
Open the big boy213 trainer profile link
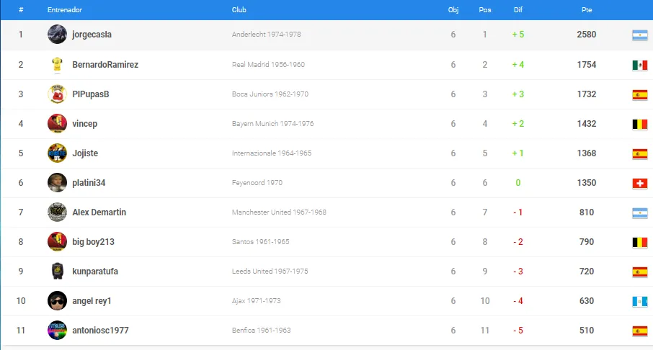coord(93,242)
